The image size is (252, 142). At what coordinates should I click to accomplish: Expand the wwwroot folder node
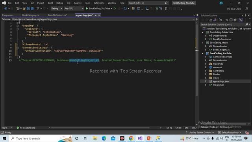[x=206, y=67]
